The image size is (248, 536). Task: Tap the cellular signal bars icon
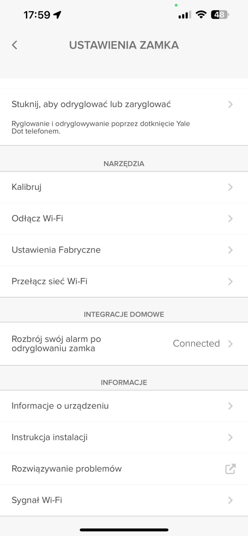point(185,15)
